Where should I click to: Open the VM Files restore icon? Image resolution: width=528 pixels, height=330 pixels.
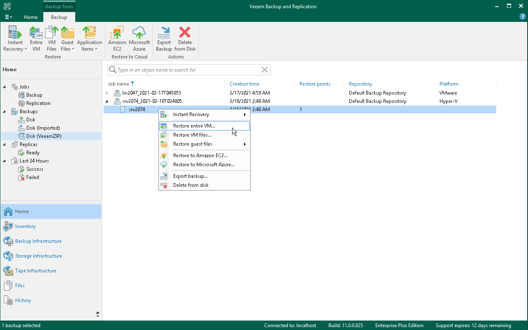point(51,38)
